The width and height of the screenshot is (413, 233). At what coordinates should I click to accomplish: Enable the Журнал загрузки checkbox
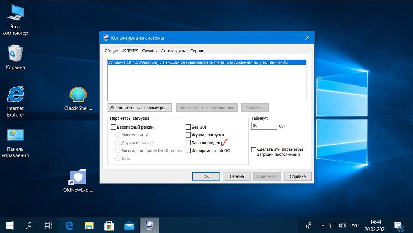tap(188, 135)
